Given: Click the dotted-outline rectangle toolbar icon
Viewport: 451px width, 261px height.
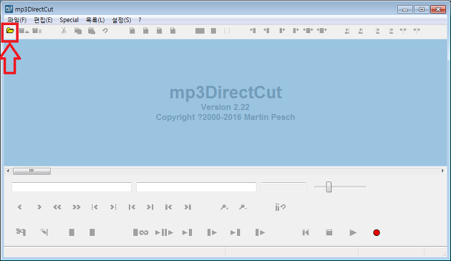Looking at the screenshot, I should pyautogui.click(x=227, y=31).
